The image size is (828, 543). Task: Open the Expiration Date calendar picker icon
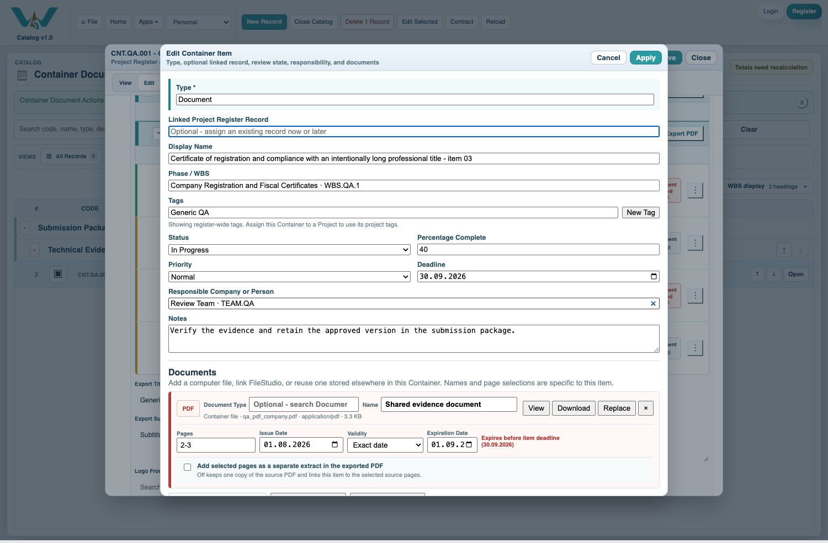(x=469, y=445)
